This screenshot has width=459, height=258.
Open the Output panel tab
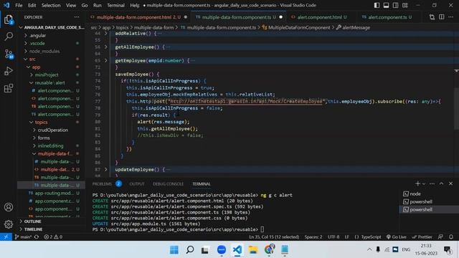(x=137, y=184)
